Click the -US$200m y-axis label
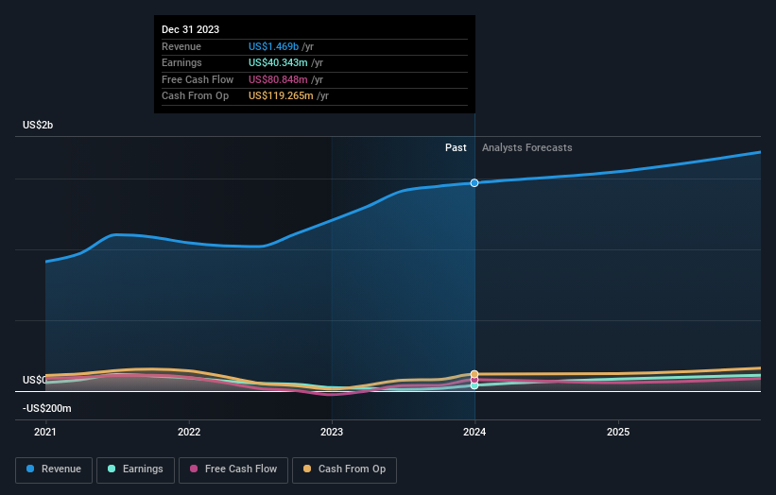The height and width of the screenshot is (495, 776). pyautogui.click(x=47, y=408)
